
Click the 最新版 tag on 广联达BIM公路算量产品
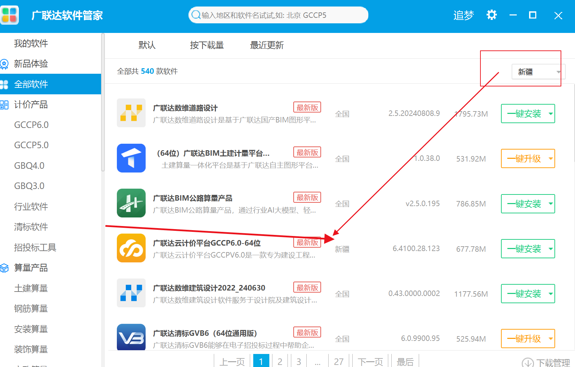[x=307, y=197]
